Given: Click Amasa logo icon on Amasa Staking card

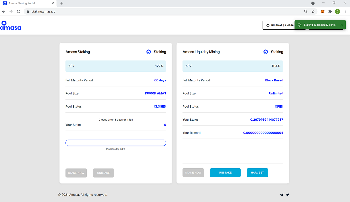Looking at the screenshot, I should [148, 52].
